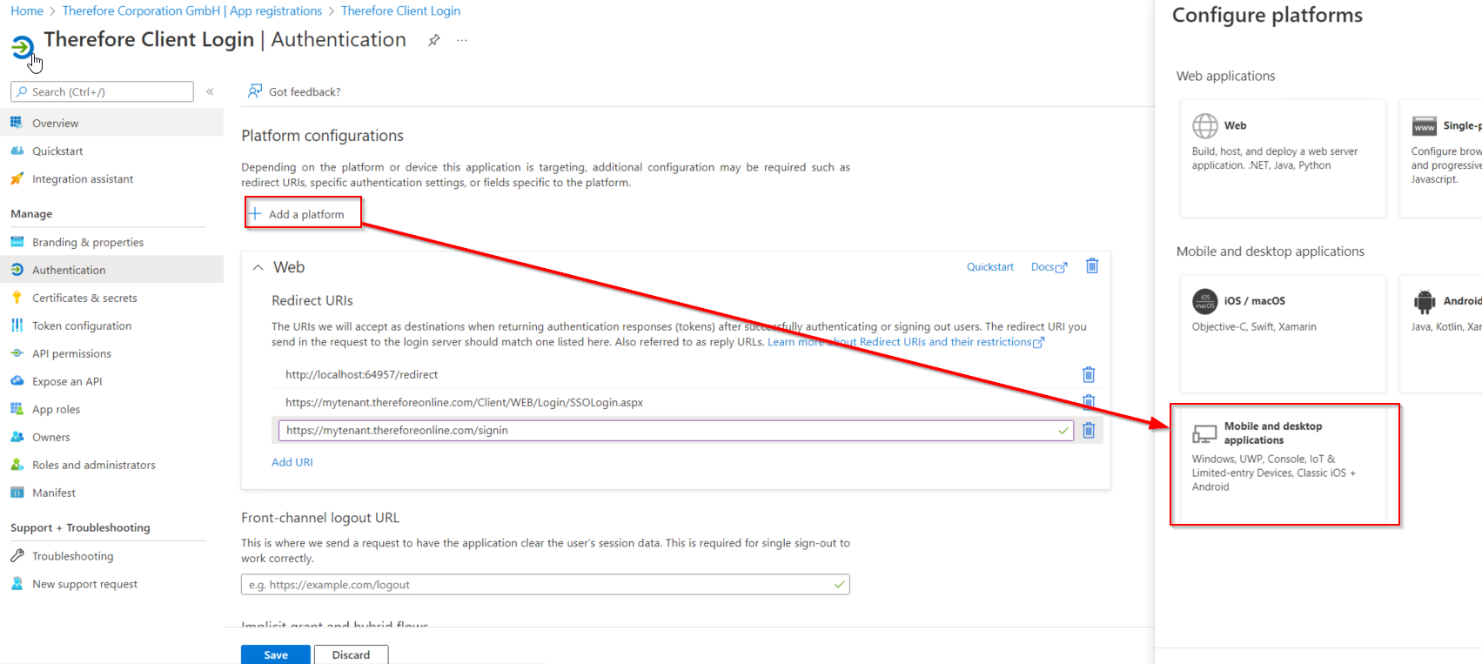Open Expose an API page

point(67,381)
